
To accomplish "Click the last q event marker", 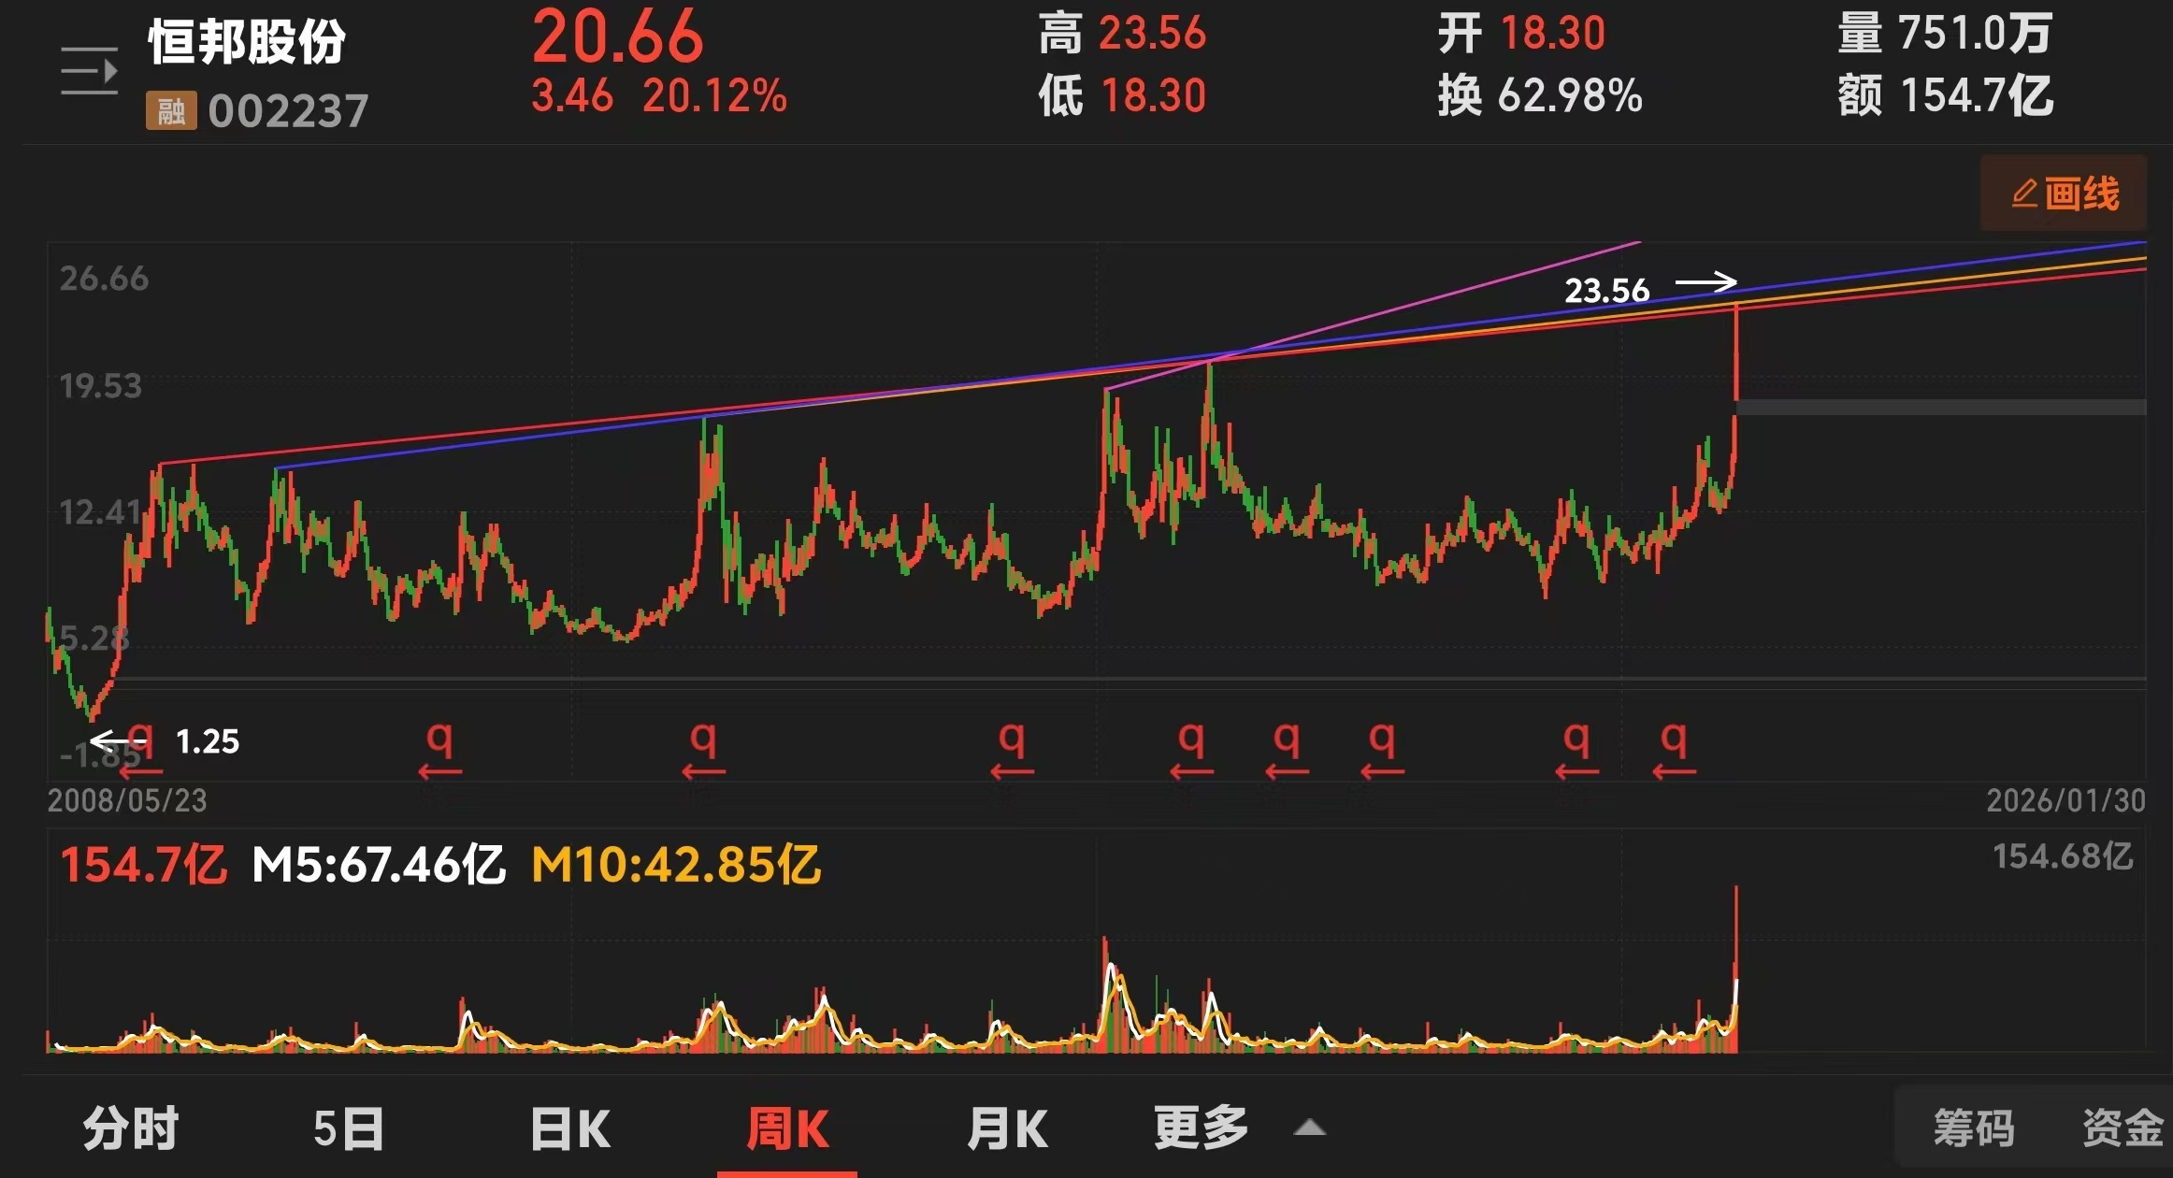I will [1674, 741].
